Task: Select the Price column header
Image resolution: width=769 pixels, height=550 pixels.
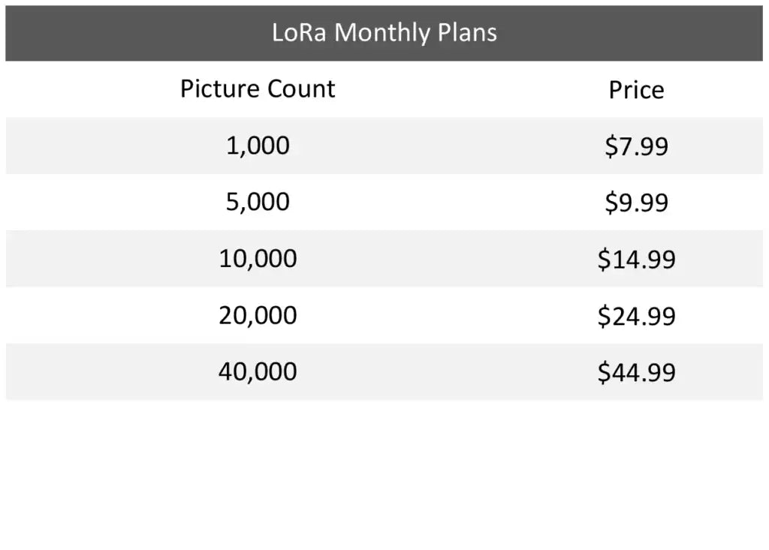Action: click(x=636, y=90)
